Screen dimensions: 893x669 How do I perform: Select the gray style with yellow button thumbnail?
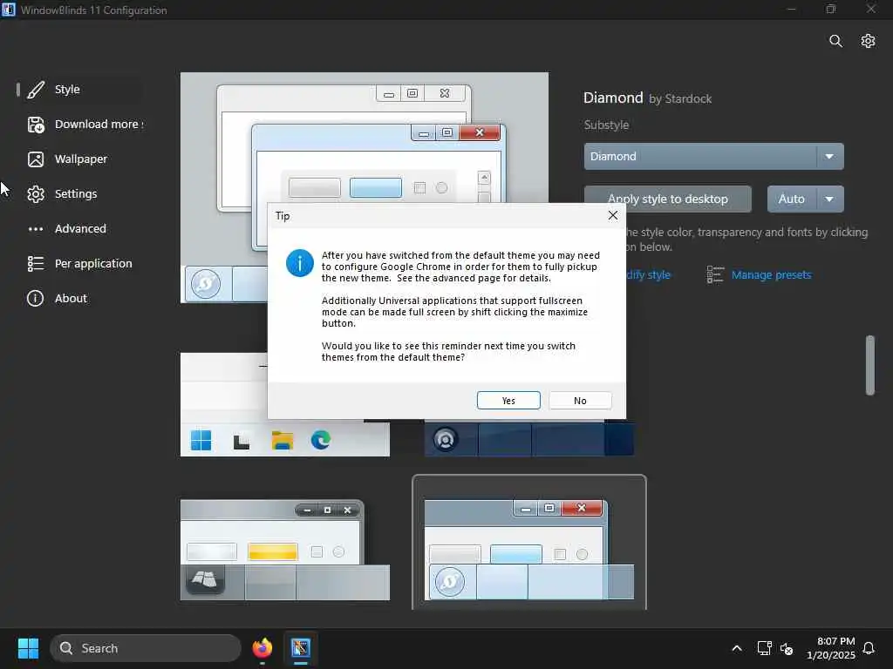pos(285,550)
